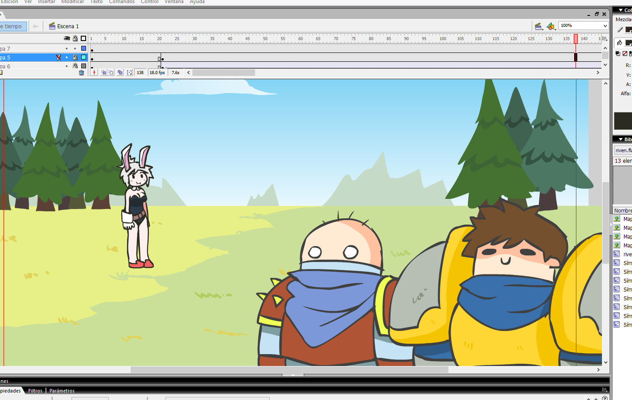Click stage horizontal scroll right arrow
632x400 pixels.
coord(598,370)
